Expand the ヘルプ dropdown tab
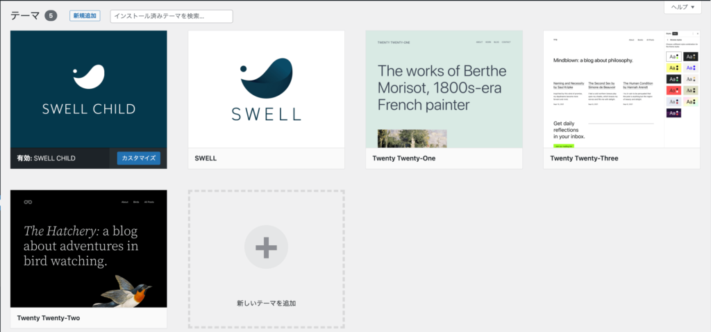This screenshot has width=711, height=332. (x=683, y=7)
